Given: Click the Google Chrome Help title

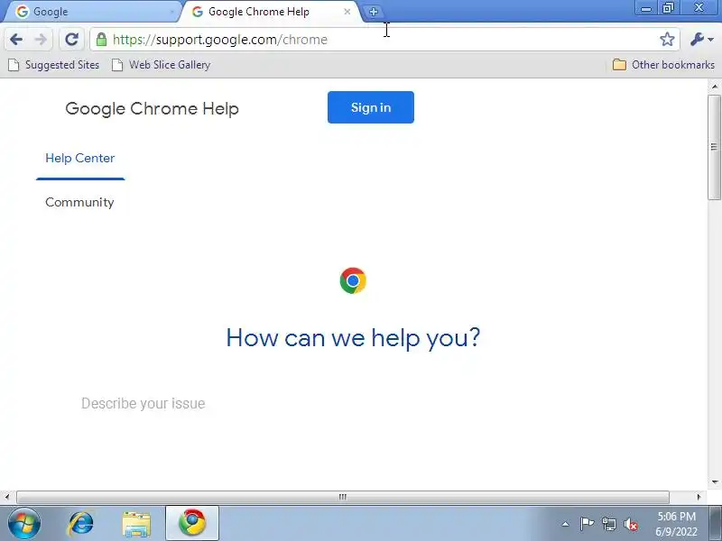Looking at the screenshot, I should [152, 109].
